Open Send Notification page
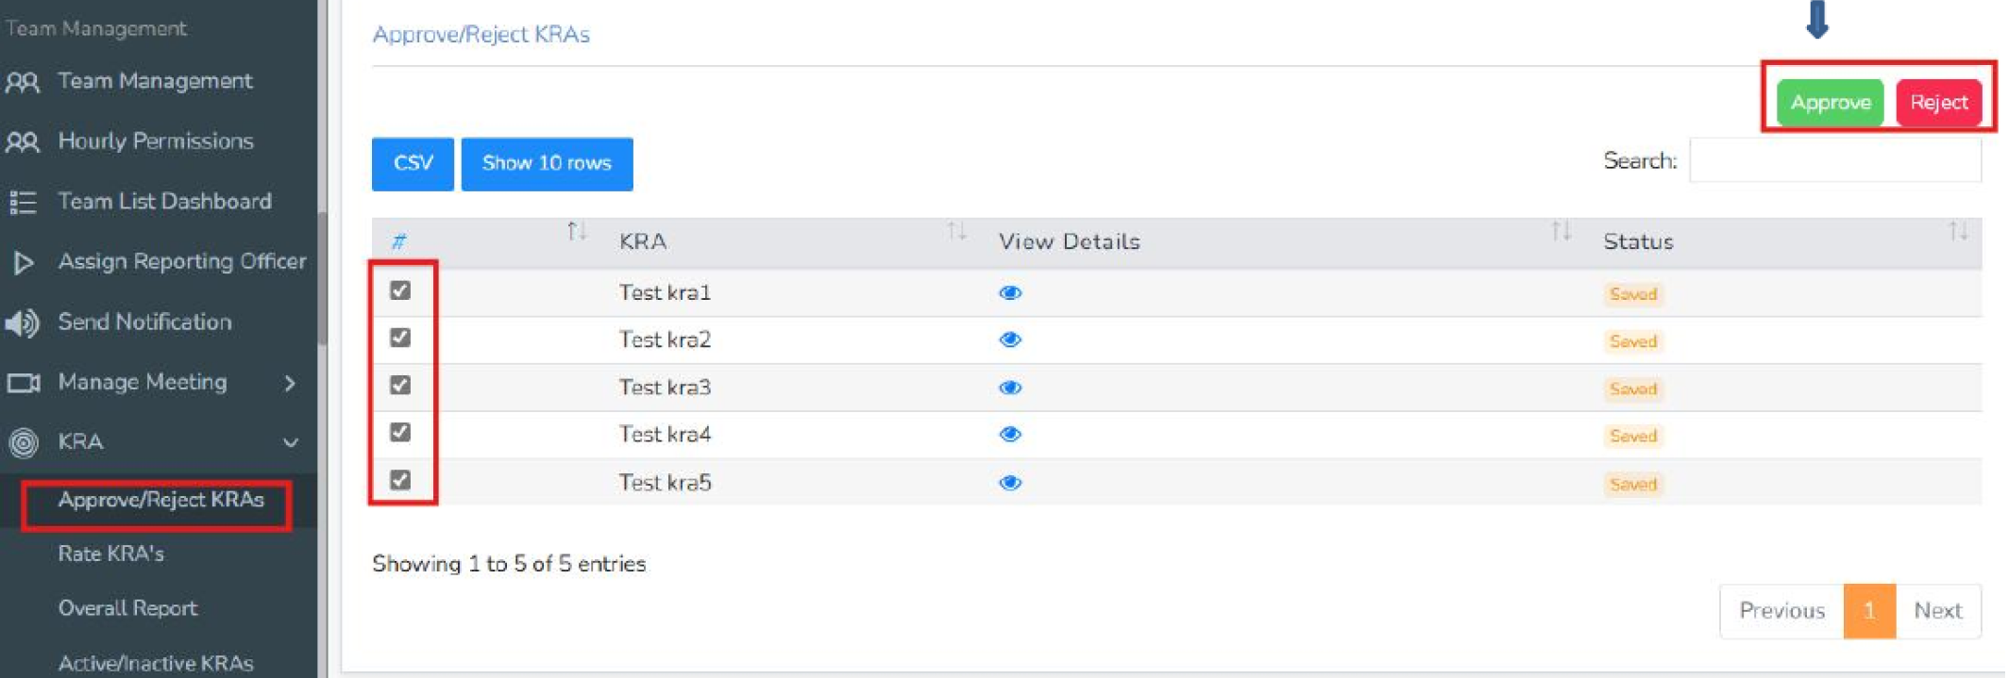This screenshot has height=678, width=2008. point(144,322)
